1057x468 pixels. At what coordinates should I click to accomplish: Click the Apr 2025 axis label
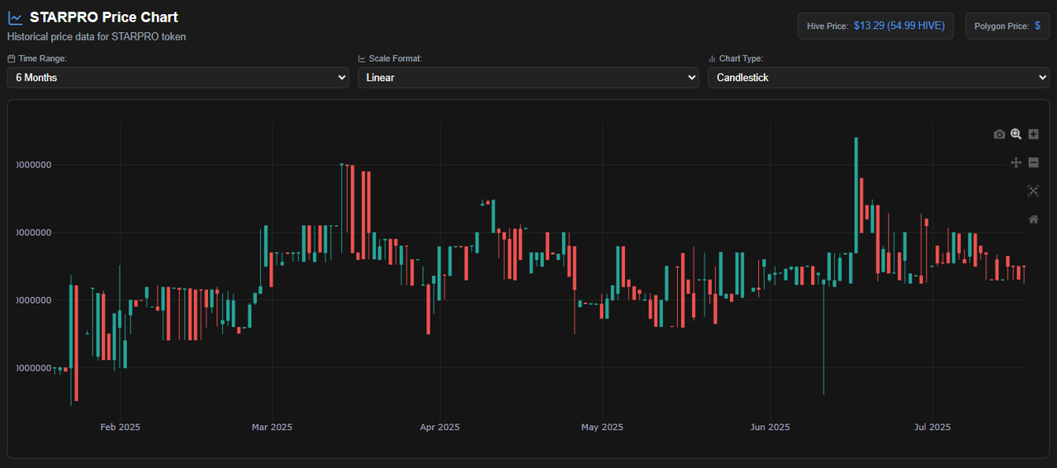(439, 427)
